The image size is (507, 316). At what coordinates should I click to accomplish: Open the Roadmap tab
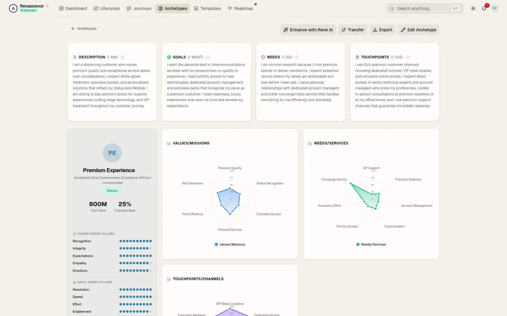(240, 9)
